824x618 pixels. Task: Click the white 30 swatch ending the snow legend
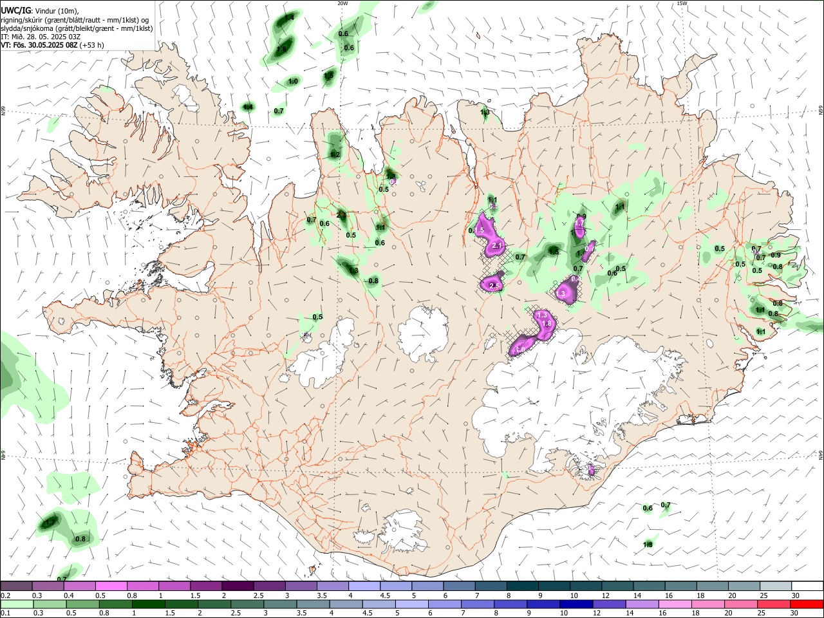tap(807, 586)
